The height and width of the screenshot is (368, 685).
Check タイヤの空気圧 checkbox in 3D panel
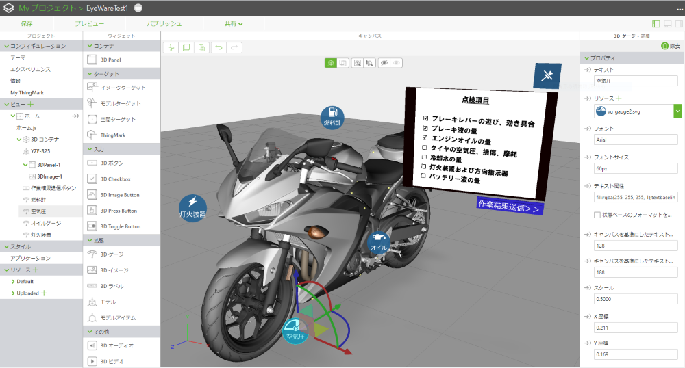tap(424, 147)
